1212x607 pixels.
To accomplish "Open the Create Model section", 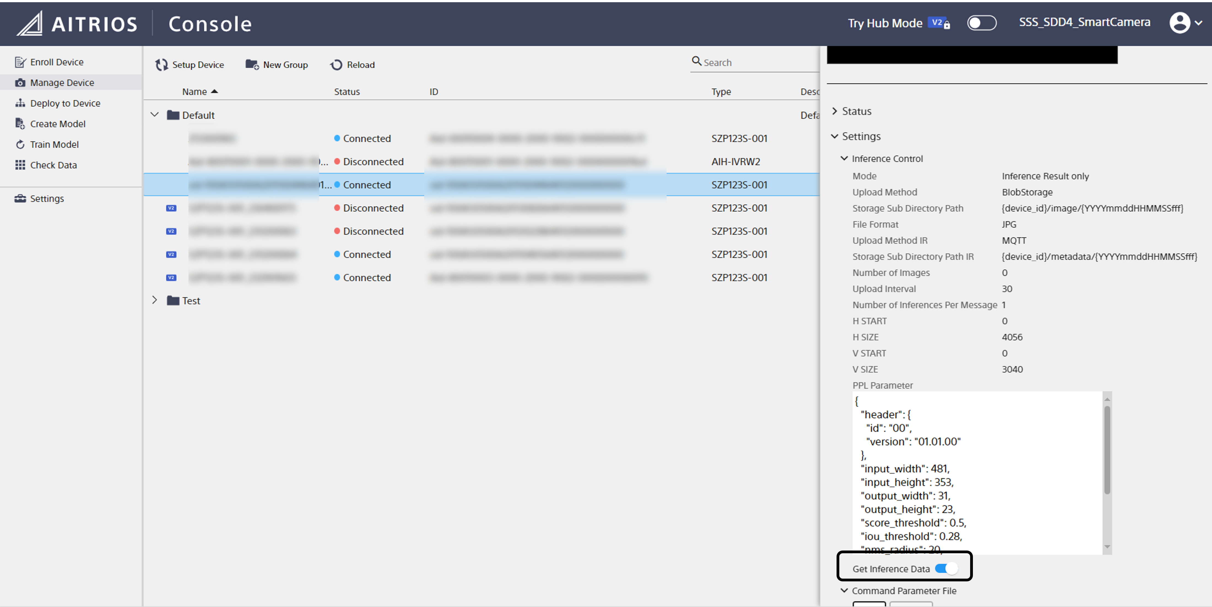I will tap(57, 124).
